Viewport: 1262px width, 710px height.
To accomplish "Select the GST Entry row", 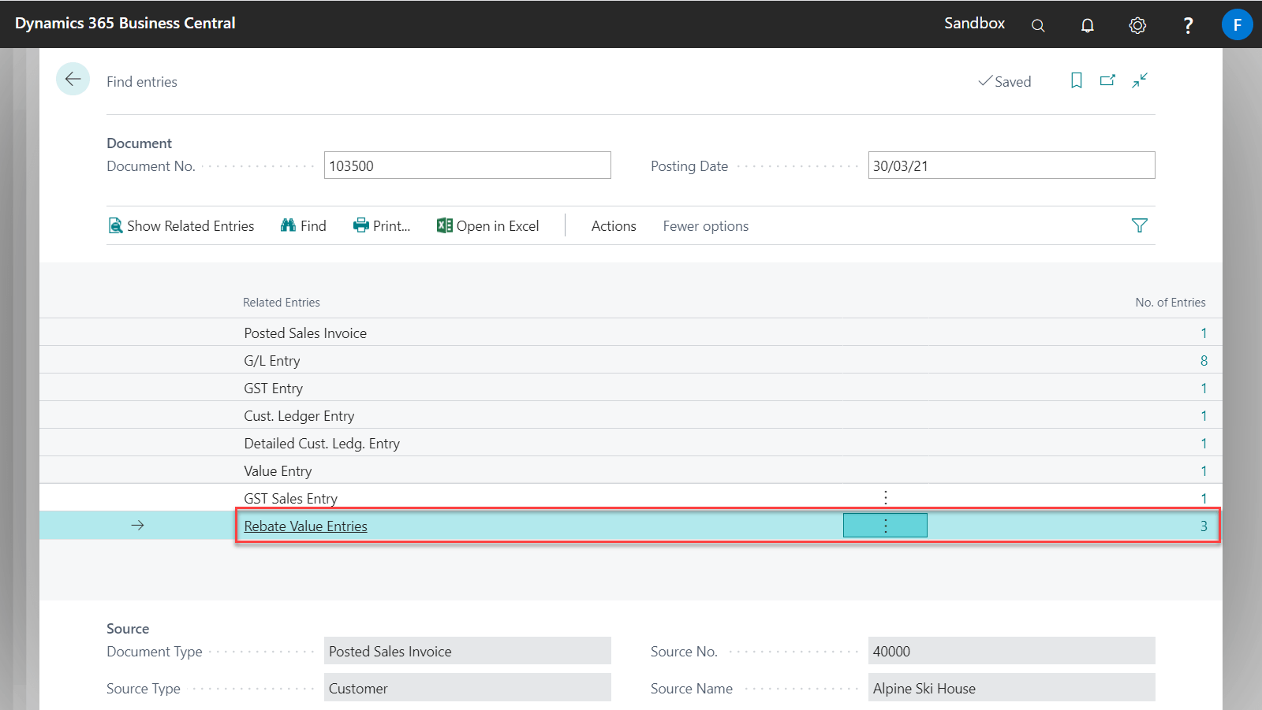I will [x=631, y=388].
